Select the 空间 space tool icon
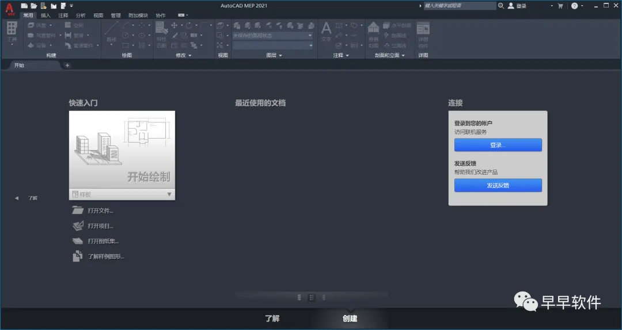This screenshot has width=622, height=330. (68, 25)
